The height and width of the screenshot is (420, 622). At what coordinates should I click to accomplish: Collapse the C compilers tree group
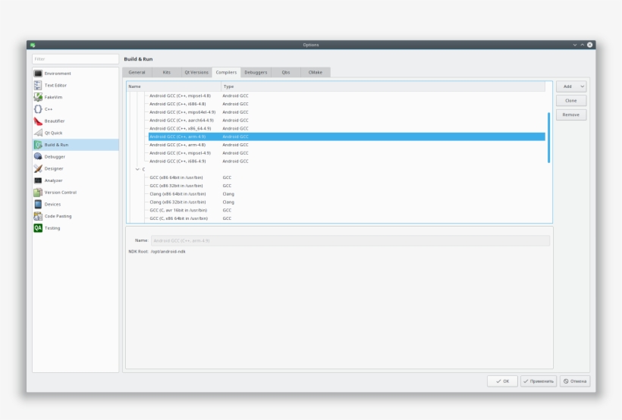click(137, 169)
